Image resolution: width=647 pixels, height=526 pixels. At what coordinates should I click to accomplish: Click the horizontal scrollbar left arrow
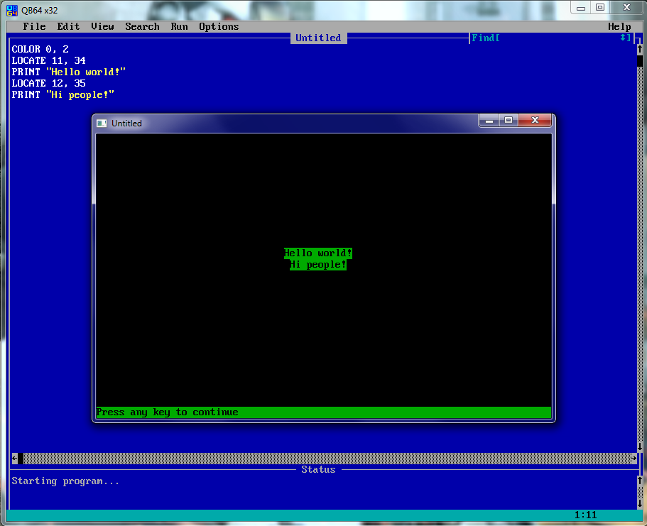14,459
